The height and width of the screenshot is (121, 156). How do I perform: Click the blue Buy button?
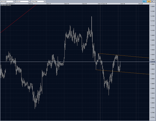pos(144,1)
